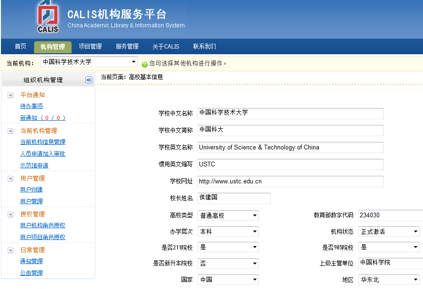The width and height of the screenshot is (423, 289).
Task: Click the 学校英文名称 input field
Action: click(x=290, y=148)
